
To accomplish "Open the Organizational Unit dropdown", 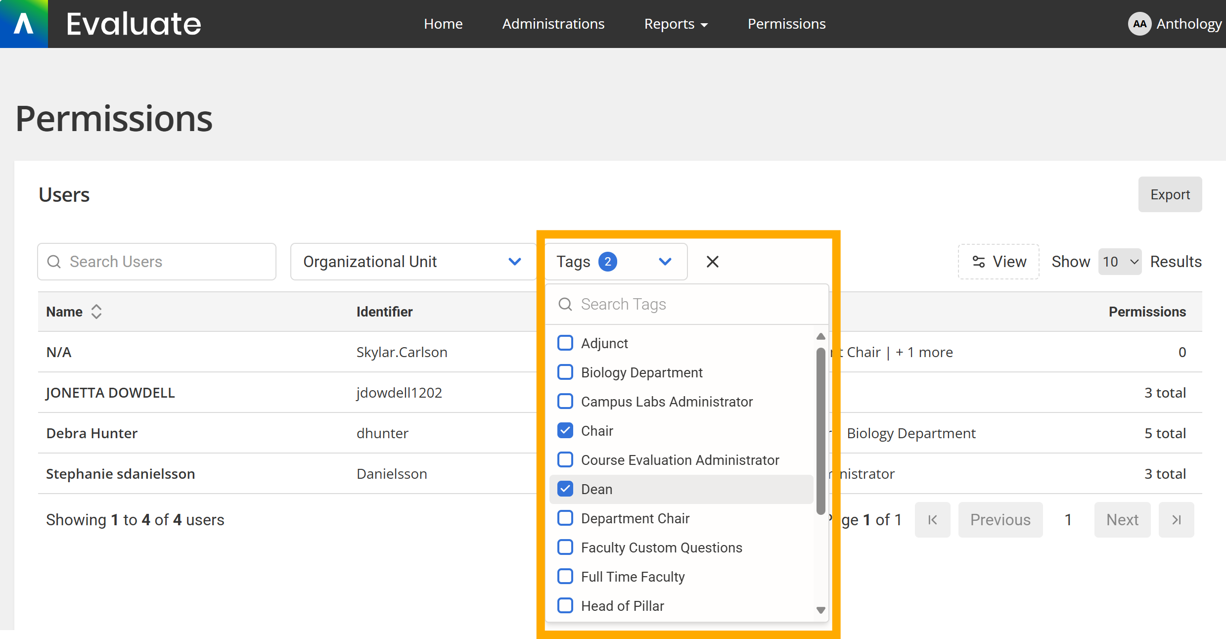I will click(413, 262).
